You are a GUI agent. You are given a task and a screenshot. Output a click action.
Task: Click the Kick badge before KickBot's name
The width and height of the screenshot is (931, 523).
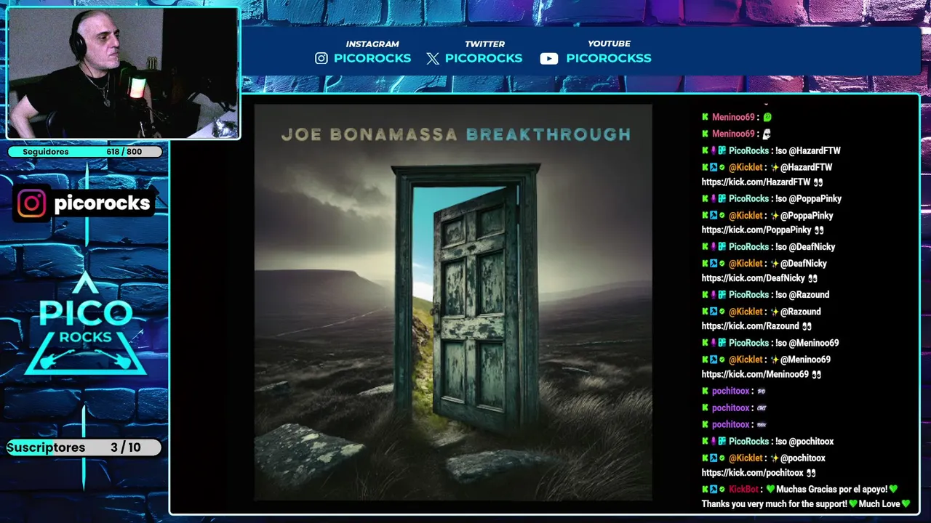click(x=705, y=490)
